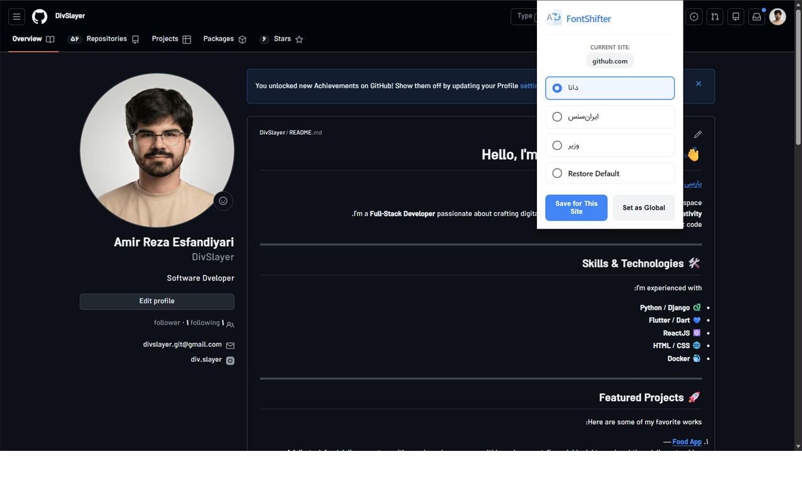Click DivSlayer in the top header

[x=70, y=16]
